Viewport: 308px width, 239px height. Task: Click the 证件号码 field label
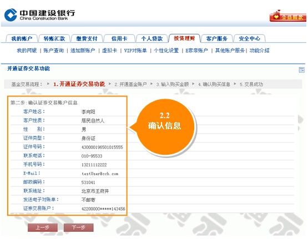34,147
